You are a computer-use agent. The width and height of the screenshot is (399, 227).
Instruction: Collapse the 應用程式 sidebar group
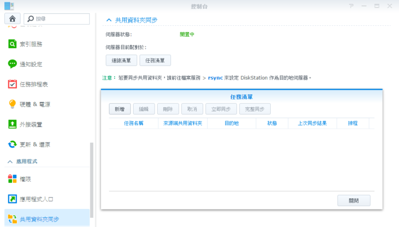[x=10, y=162]
